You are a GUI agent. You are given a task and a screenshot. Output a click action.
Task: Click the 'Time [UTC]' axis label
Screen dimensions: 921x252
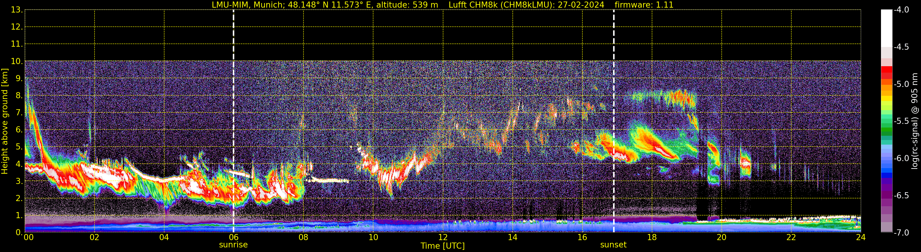pyautogui.click(x=443, y=246)
